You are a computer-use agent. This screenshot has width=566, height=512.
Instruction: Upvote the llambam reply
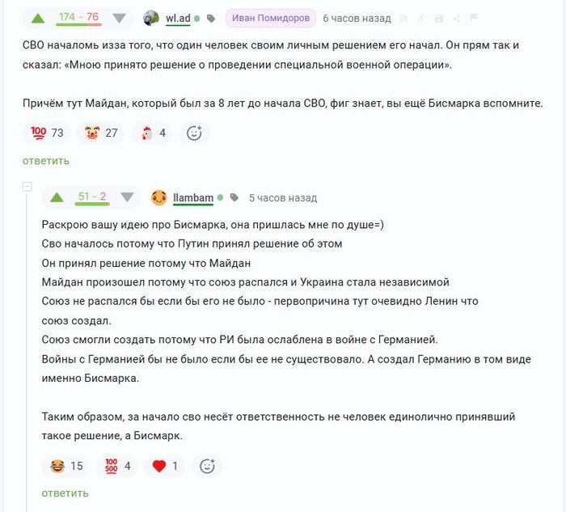(57, 197)
